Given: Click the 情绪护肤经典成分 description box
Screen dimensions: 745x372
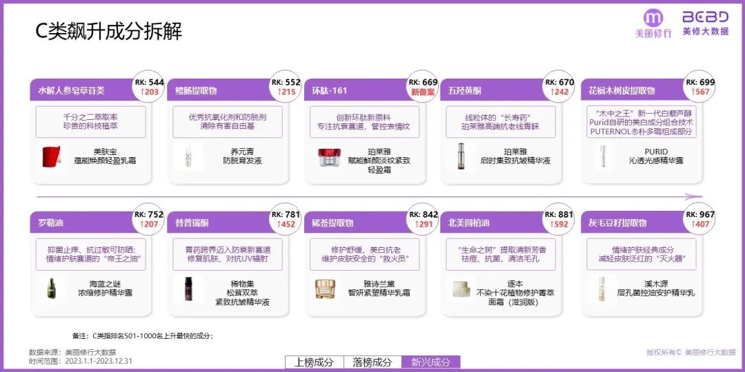Looking at the screenshot, I should [x=642, y=254].
